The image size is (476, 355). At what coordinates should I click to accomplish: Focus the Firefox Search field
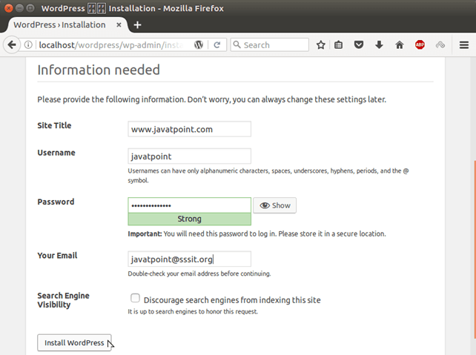(270, 45)
